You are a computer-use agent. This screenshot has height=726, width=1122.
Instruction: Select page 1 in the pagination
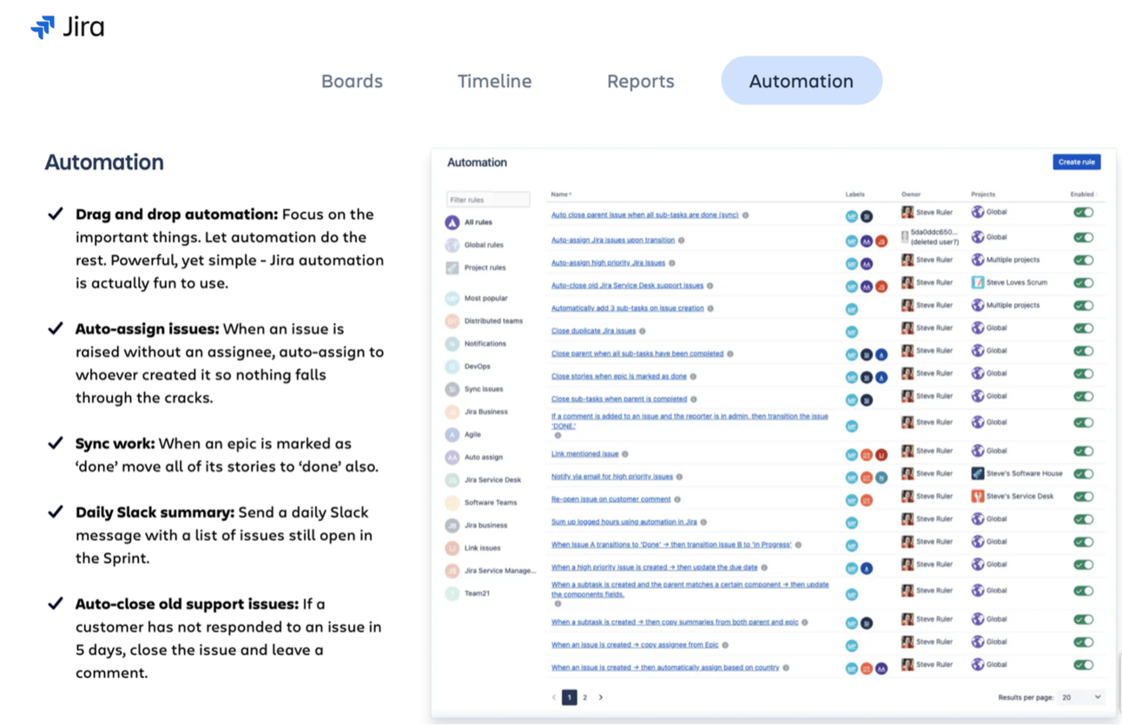point(569,697)
